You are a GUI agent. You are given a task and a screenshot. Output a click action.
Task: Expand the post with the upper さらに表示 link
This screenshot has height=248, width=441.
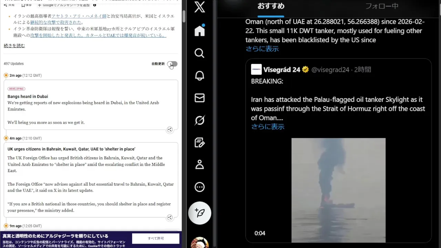[x=262, y=49]
